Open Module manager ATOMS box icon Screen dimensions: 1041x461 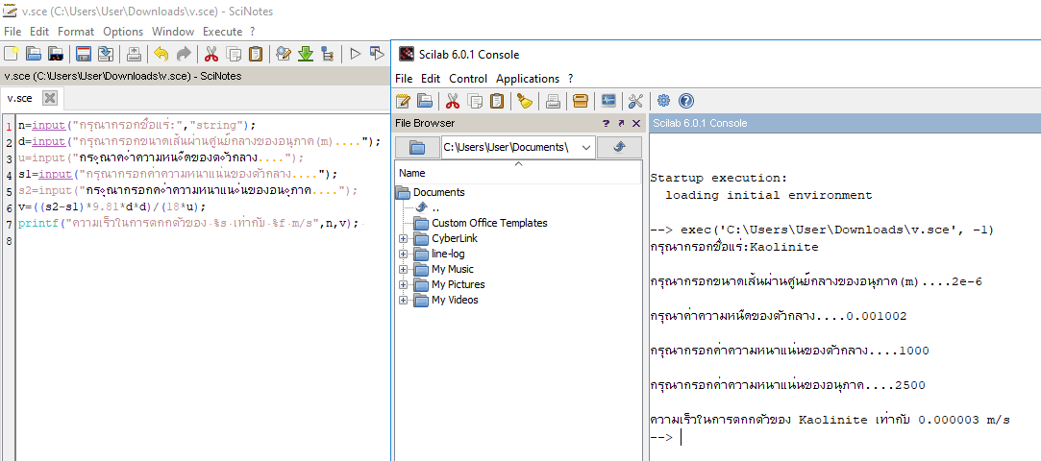pyautogui.click(x=581, y=101)
